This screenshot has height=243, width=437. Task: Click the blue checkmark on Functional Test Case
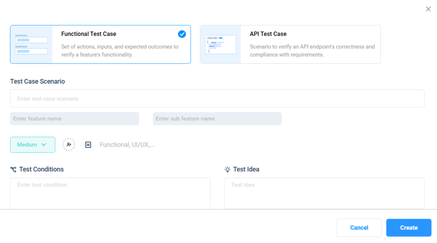[182, 34]
